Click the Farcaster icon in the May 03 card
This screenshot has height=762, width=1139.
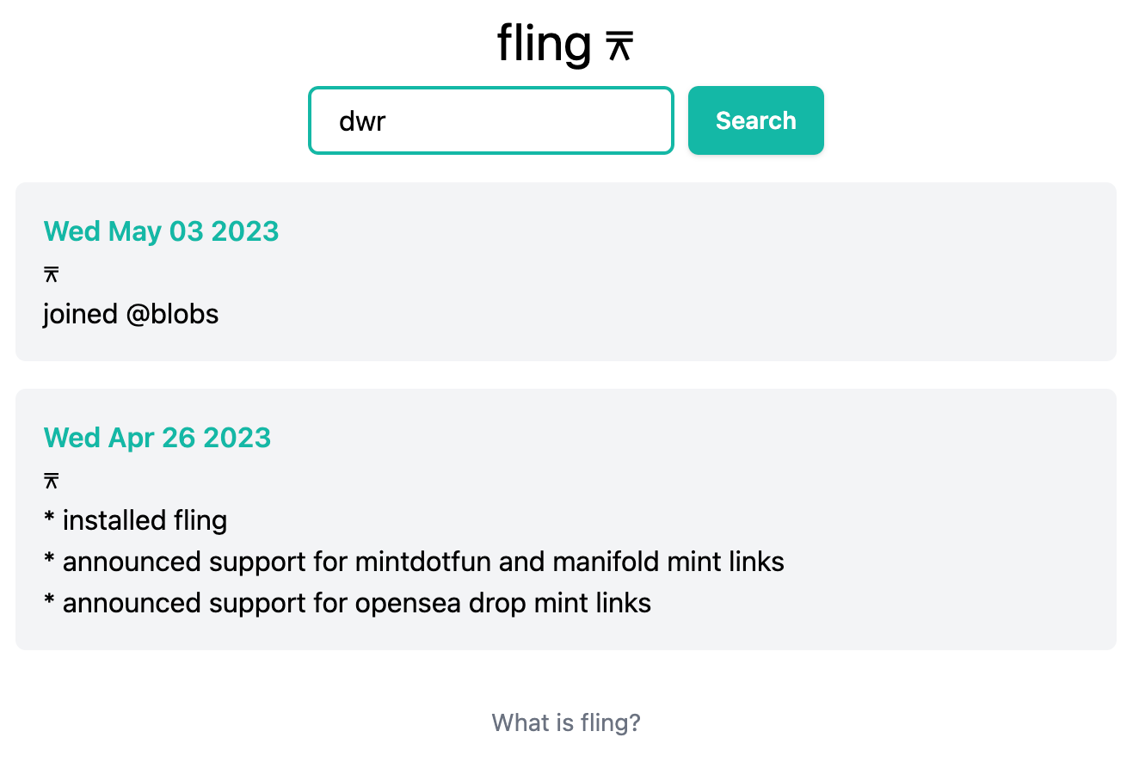point(52,273)
